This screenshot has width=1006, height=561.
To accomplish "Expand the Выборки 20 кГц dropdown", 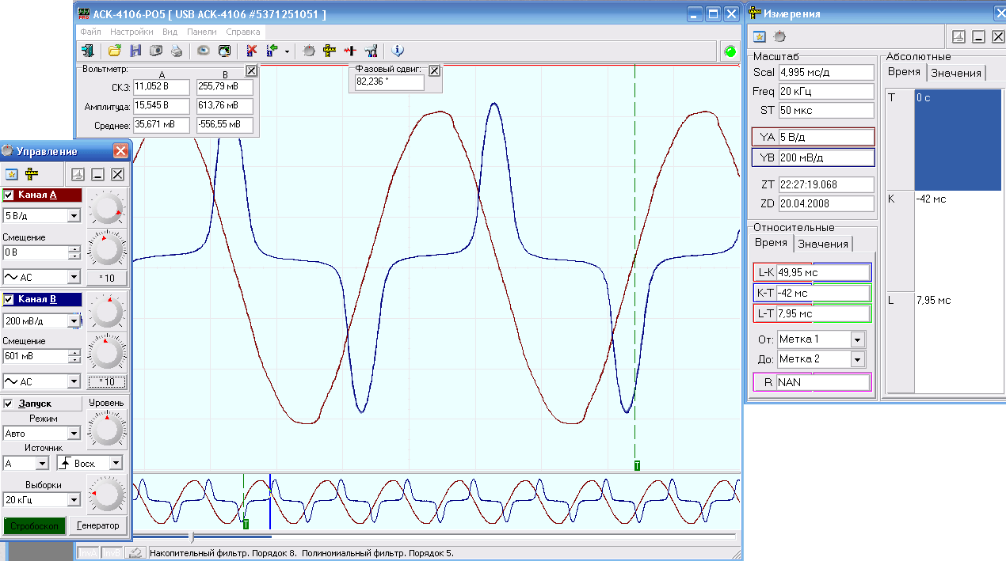I will (x=73, y=500).
